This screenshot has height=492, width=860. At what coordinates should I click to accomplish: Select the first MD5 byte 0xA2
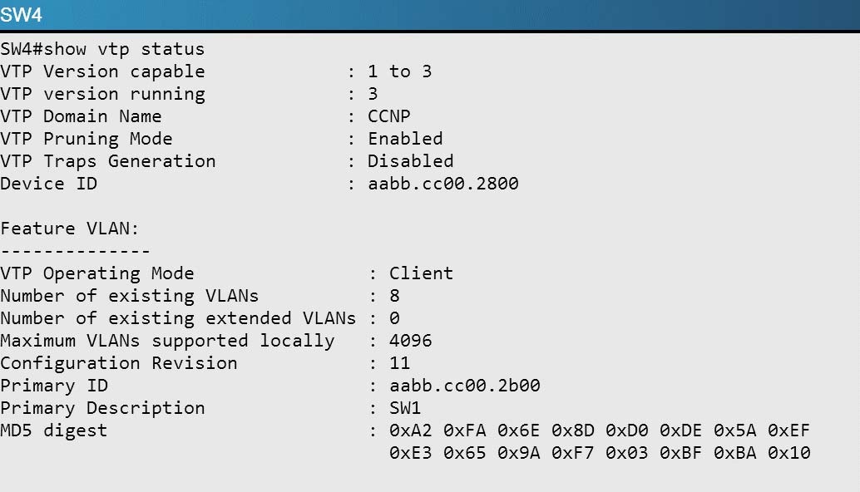410,430
